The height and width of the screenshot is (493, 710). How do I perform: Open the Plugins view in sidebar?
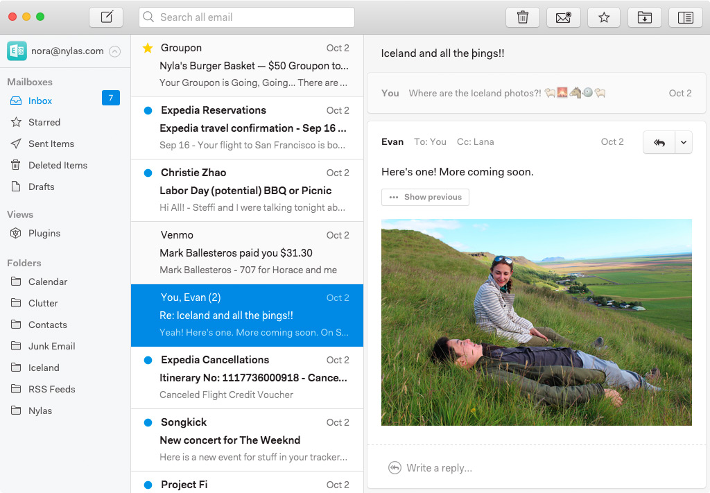coord(44,233)
